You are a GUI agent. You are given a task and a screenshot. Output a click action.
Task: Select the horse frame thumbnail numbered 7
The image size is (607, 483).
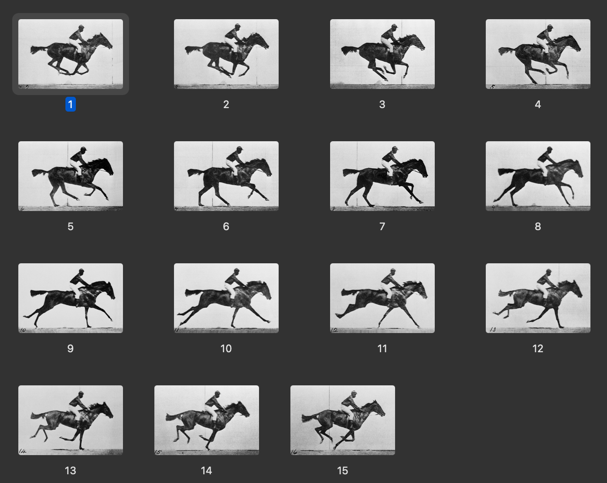[382, 176]
